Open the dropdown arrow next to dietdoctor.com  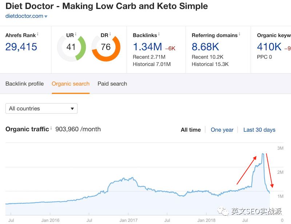[46, 16]
